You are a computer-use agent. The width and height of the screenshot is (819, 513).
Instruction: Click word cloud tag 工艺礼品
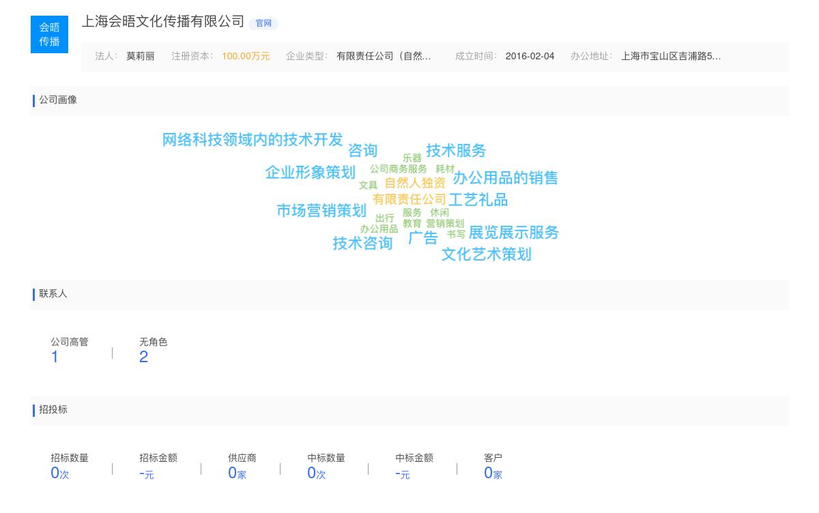478,200
